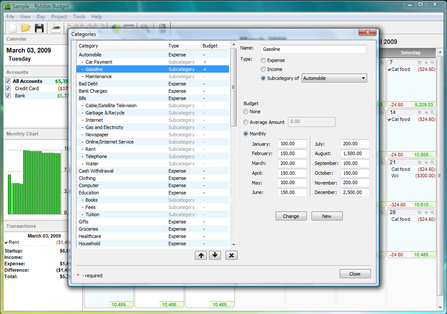Delete category using the X button
The image size is (447, 314).
232,255
